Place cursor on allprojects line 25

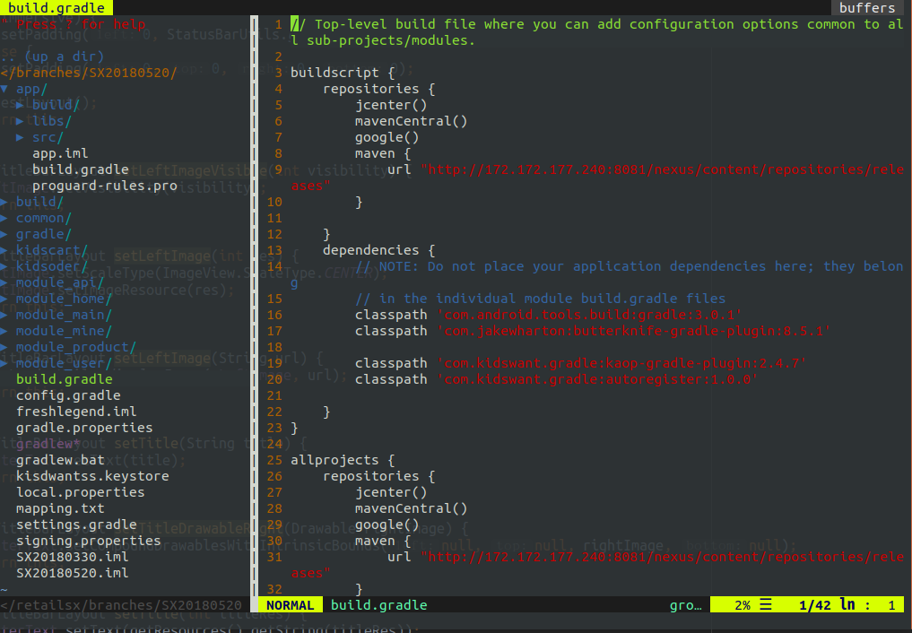[343, 460]
